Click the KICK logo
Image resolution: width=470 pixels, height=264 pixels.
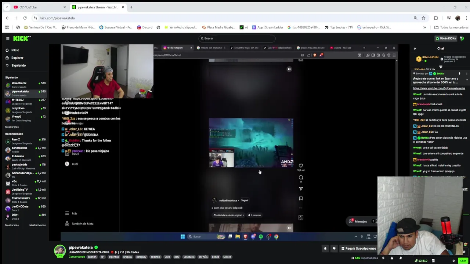(x=22, y=38)
